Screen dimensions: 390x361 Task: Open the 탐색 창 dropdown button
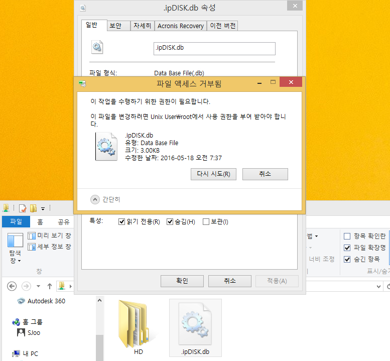click(x=15, y=248)
